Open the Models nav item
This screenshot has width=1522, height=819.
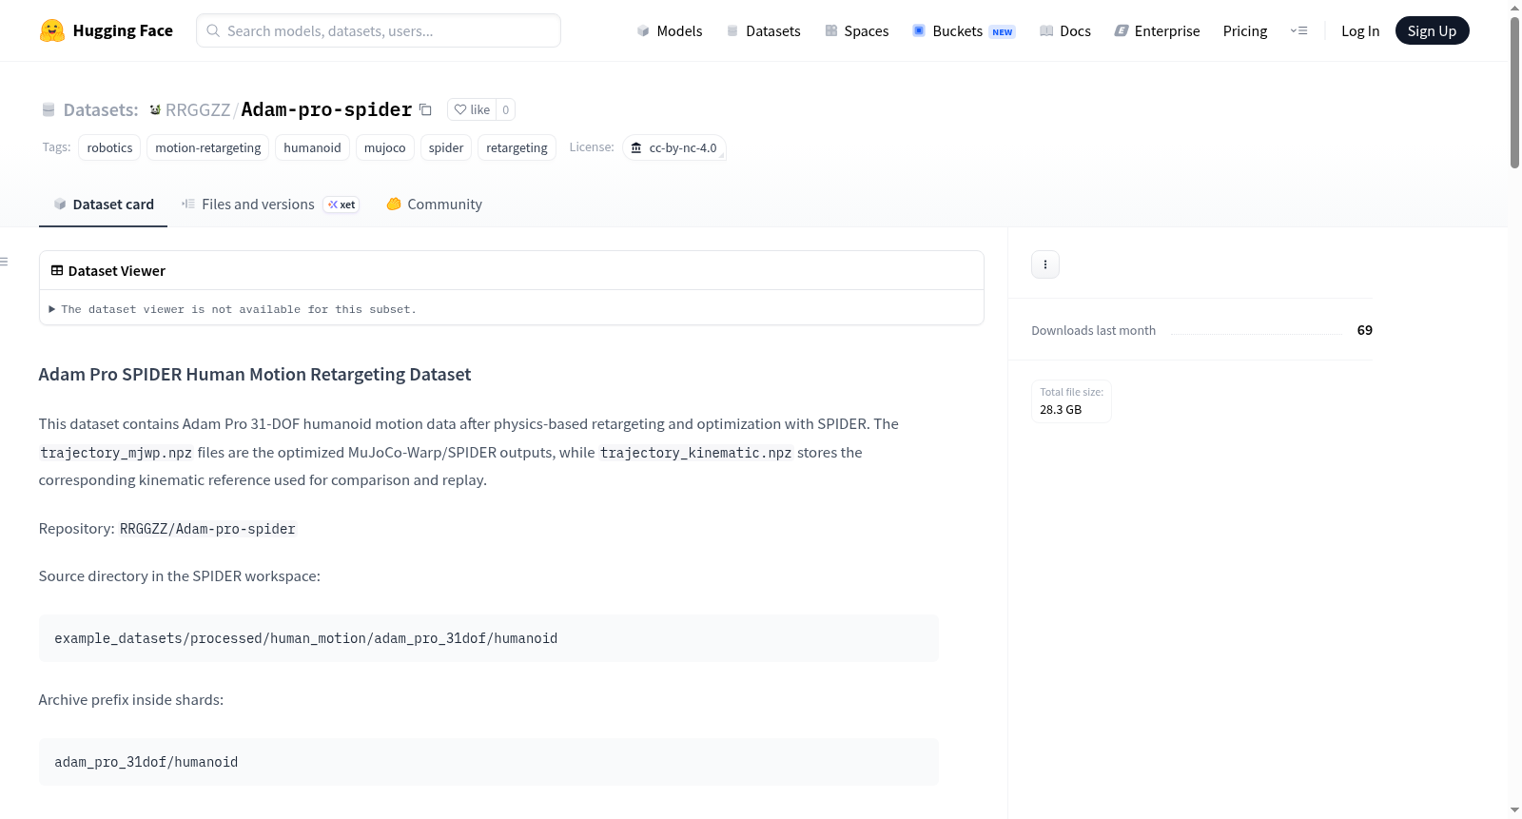(670, 30)
